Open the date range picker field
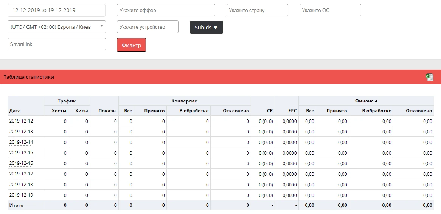Viewport: 441px width, 214px height. coord(56,10)
